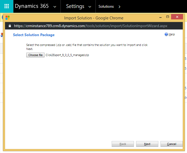The width and height of the screenshot is (187, 153).
Task: Open the Dynamics 365 app launcher grid
Action: click(7, 6)
